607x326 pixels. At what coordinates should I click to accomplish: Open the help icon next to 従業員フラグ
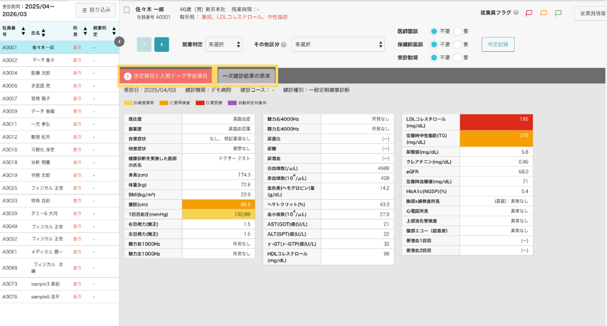tap(516, 12)
